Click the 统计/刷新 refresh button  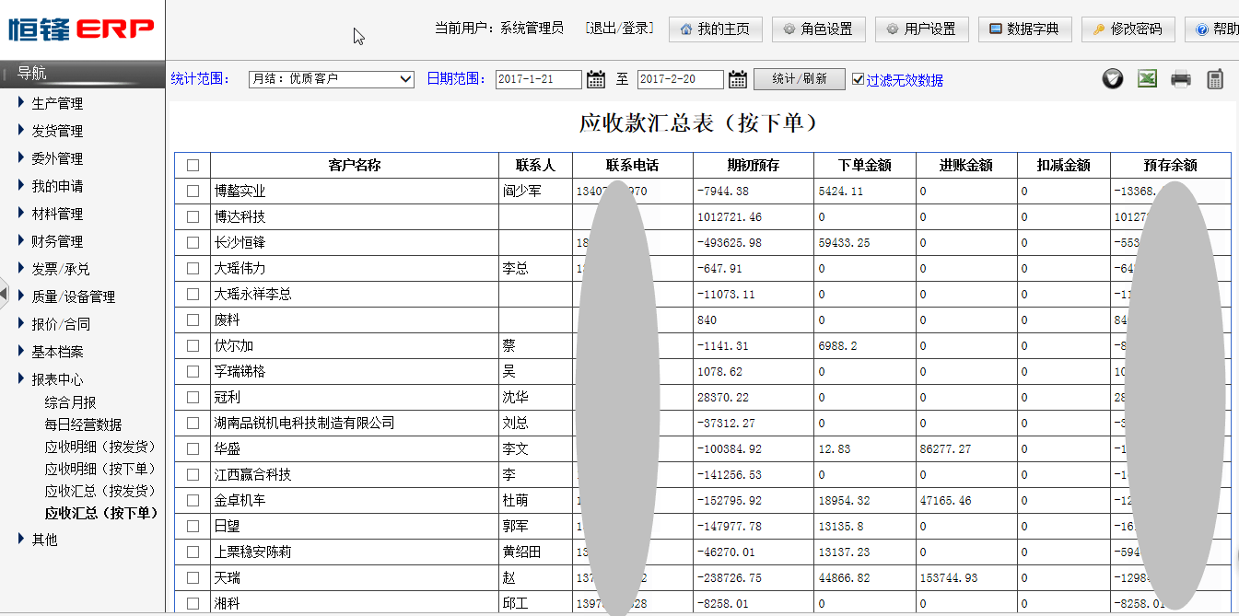point(799,79)
